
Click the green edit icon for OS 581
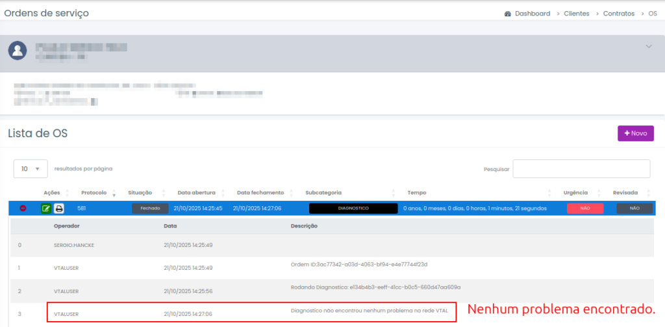tap(46, 209)
